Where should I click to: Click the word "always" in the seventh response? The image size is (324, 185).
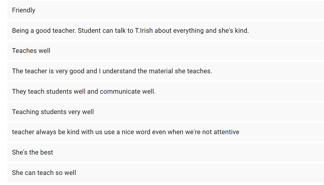click(46, 132)
